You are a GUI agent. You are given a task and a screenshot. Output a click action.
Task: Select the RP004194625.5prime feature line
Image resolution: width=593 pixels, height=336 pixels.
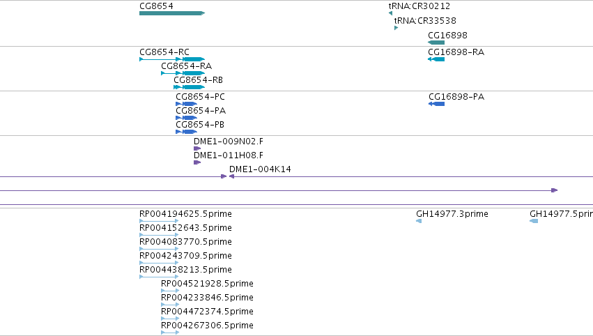[x=159, y=221]
